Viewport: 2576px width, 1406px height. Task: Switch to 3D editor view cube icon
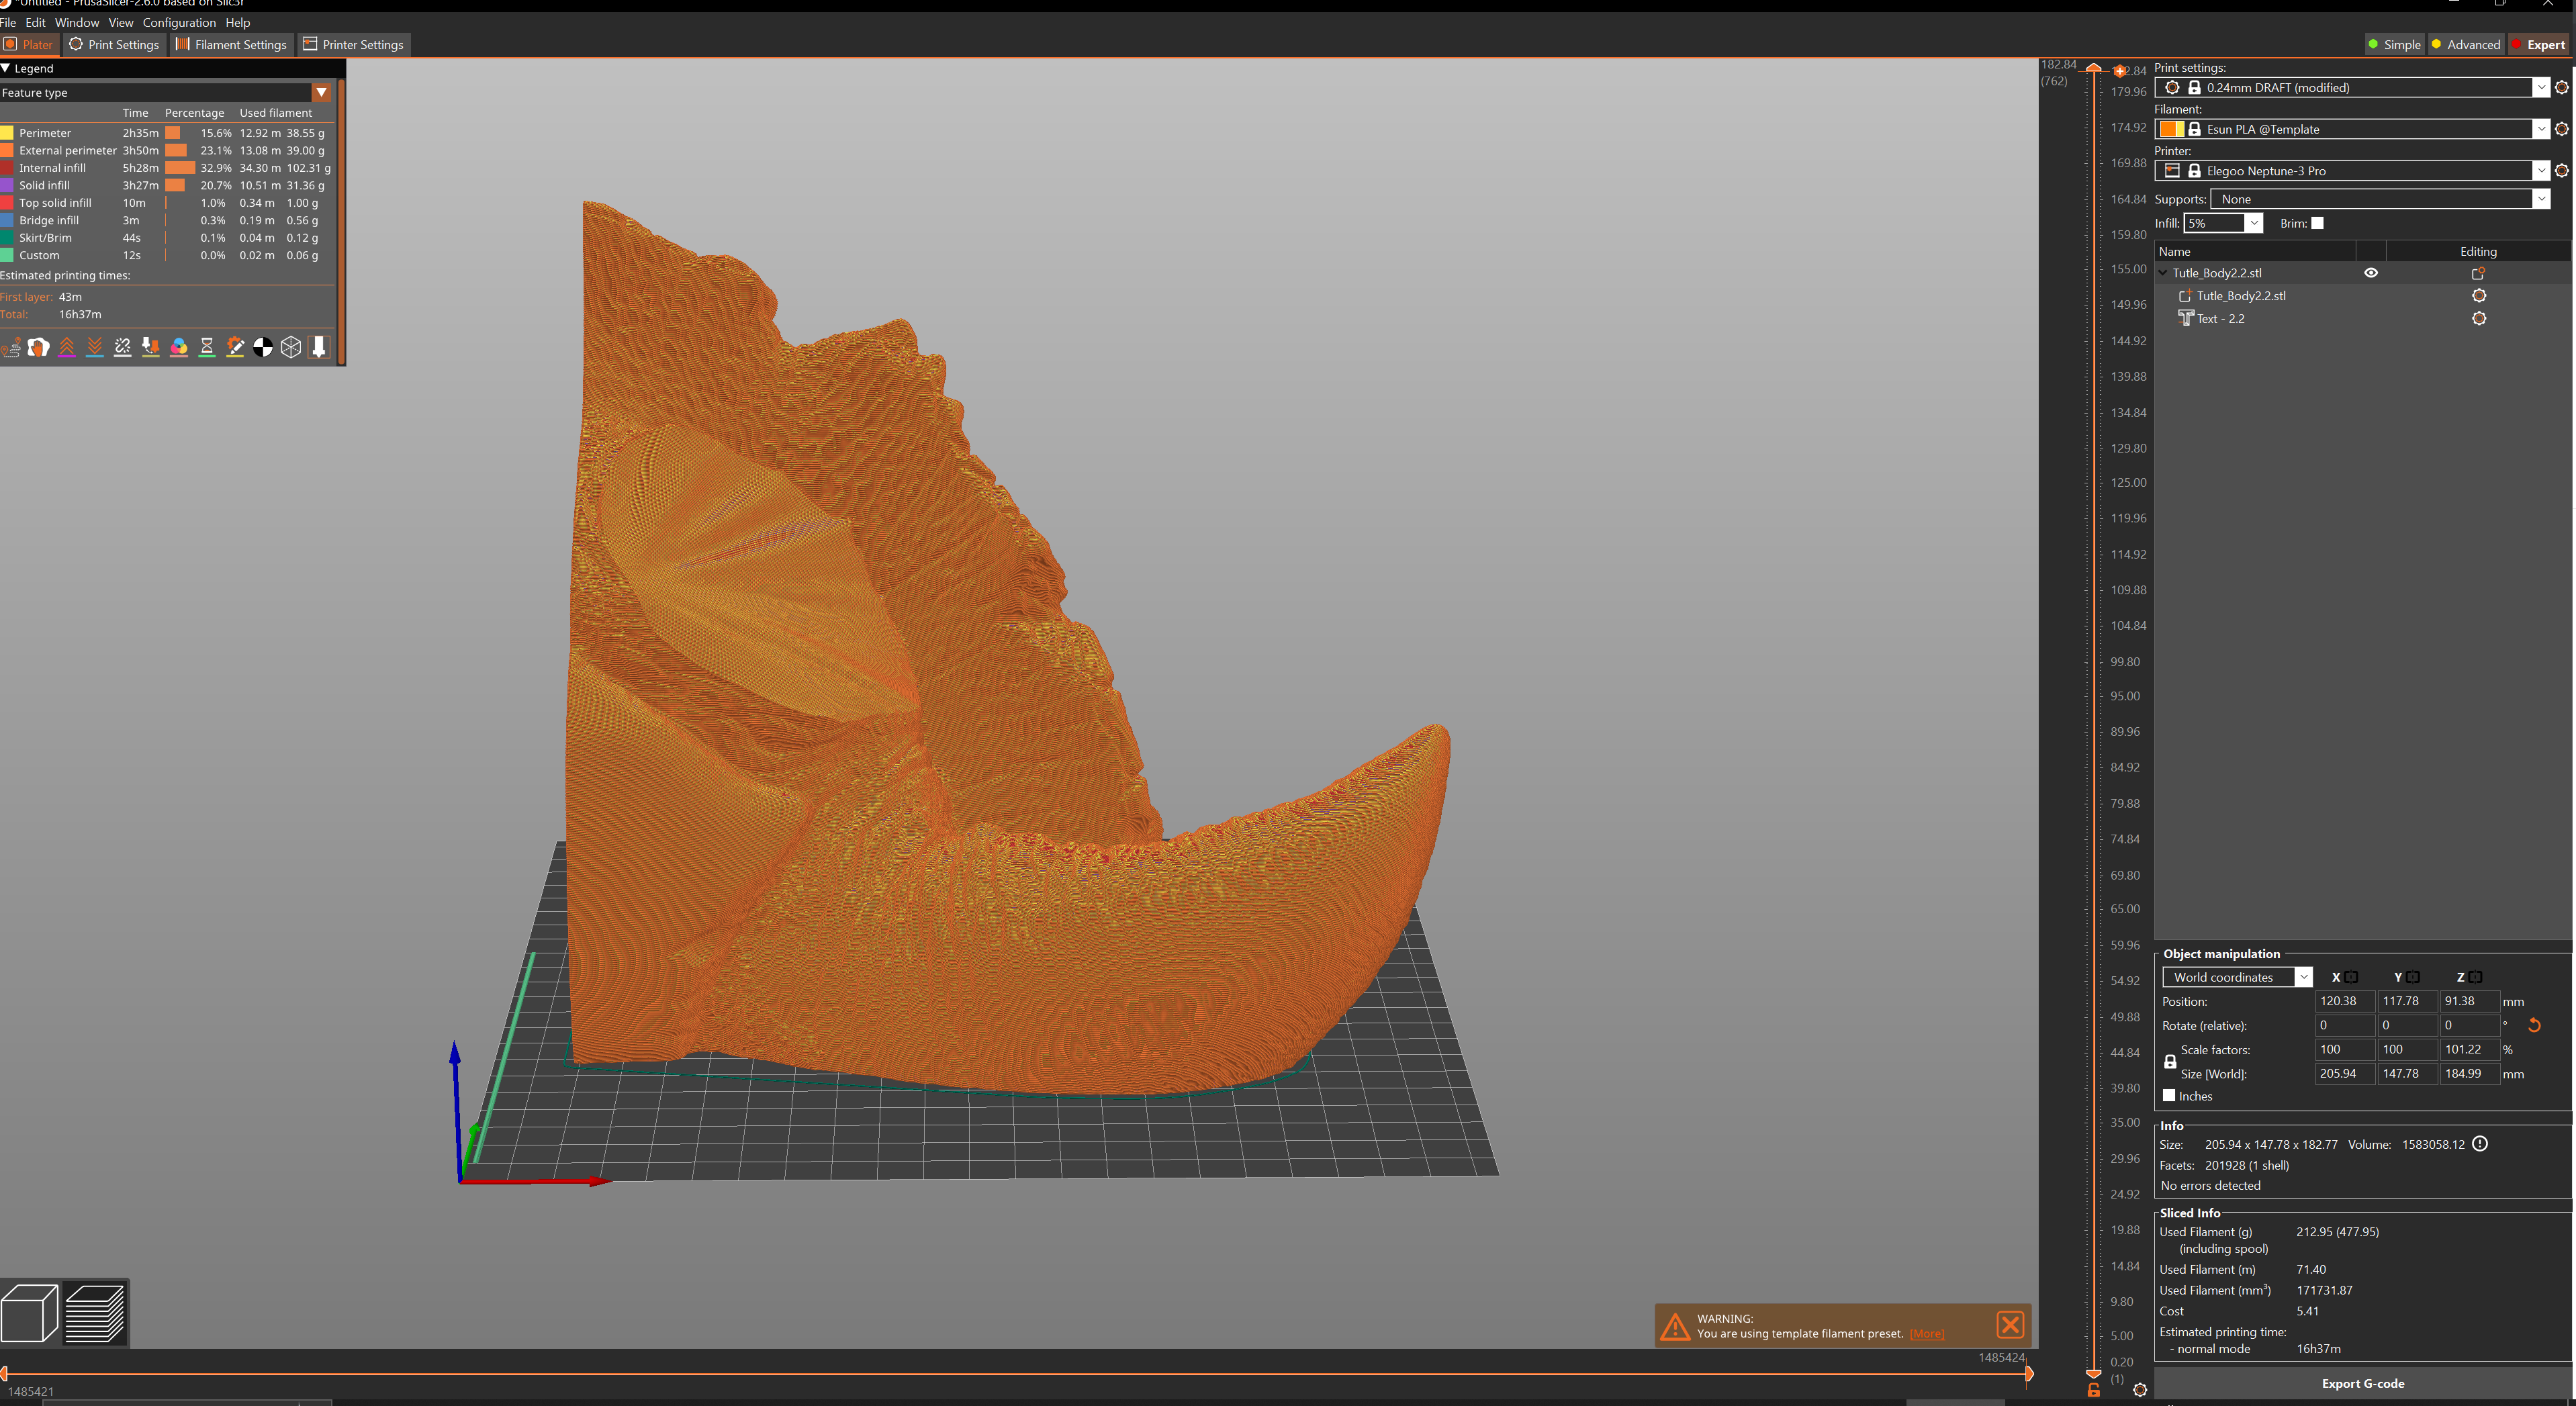(x=30, y=1312)
